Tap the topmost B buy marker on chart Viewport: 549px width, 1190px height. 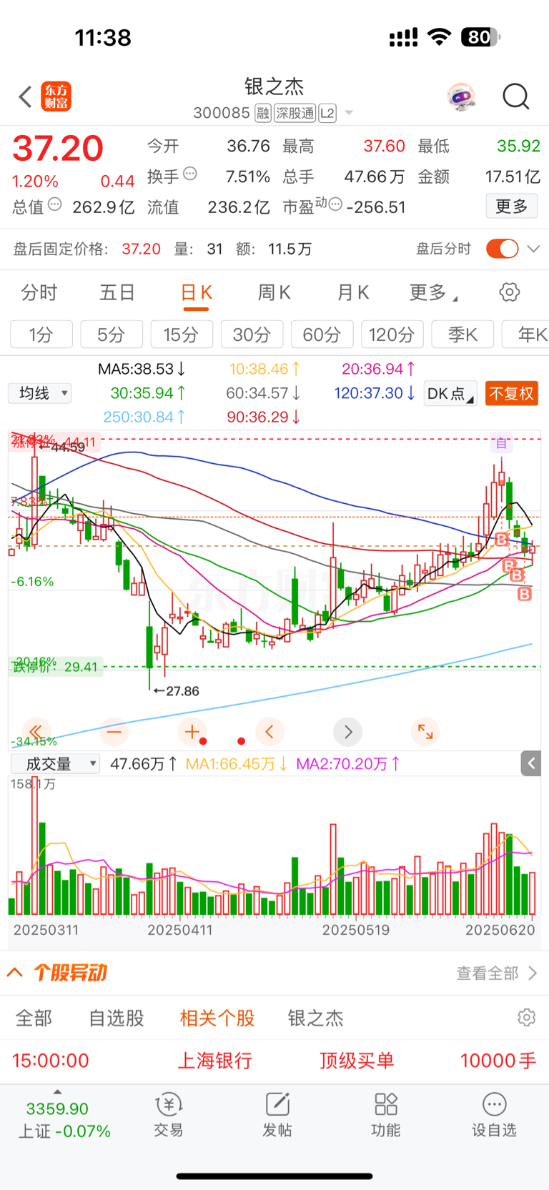[x=502, y=539]
